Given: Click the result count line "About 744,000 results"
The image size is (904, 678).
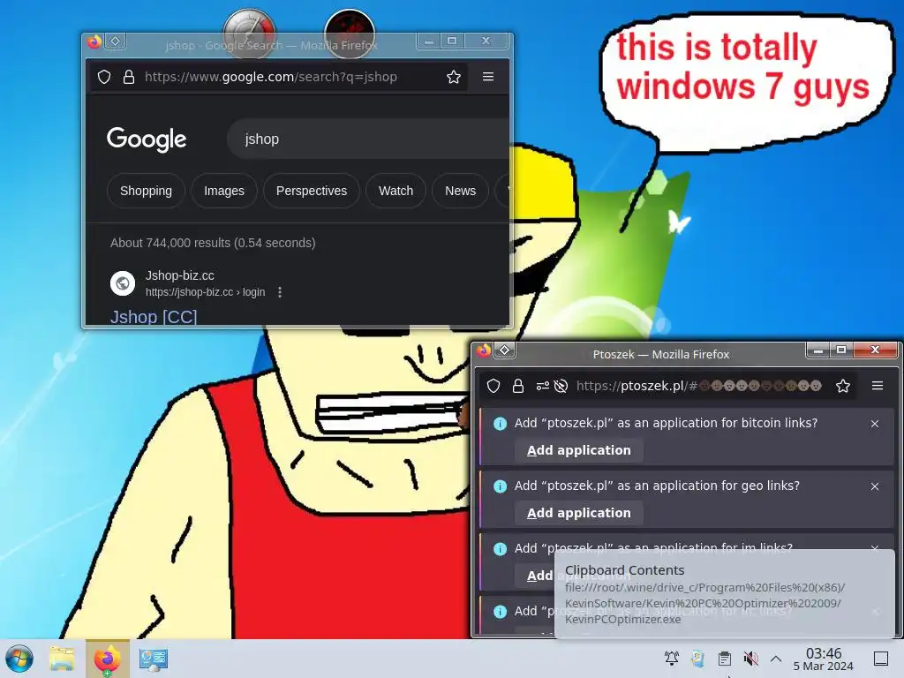Looking at the screenshot, I should 213,243.
